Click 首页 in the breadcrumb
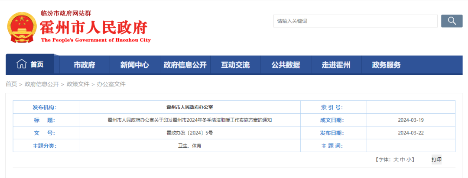The image size is (468, 178). click(x=11, y=84)
